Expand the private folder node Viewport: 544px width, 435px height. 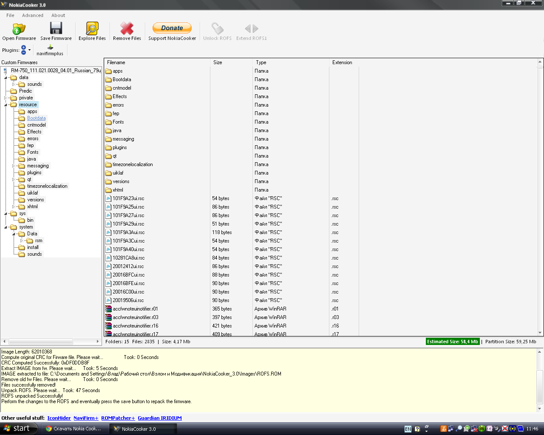coord(6,98)
